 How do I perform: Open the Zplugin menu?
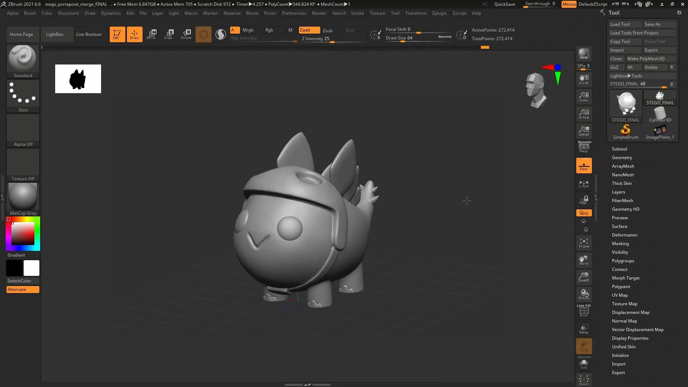439,13
